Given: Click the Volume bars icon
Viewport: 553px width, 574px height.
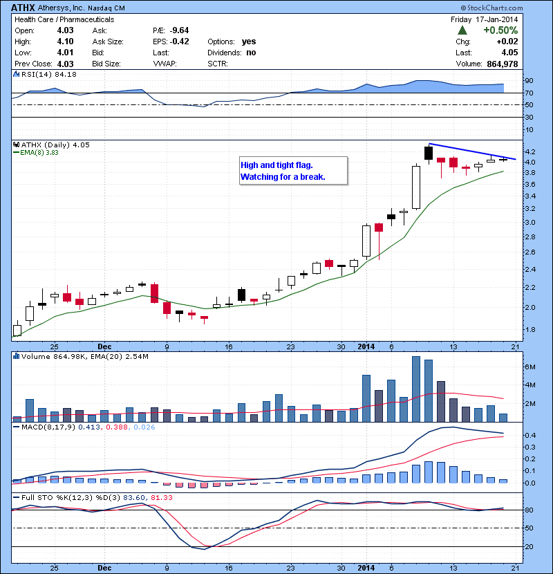Looking at the screenshot, I should (x=16, y=356).
